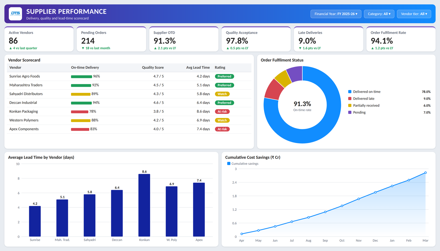Click the Preferred badge for Deccan Industrial
440x251 pixels.
224,103
